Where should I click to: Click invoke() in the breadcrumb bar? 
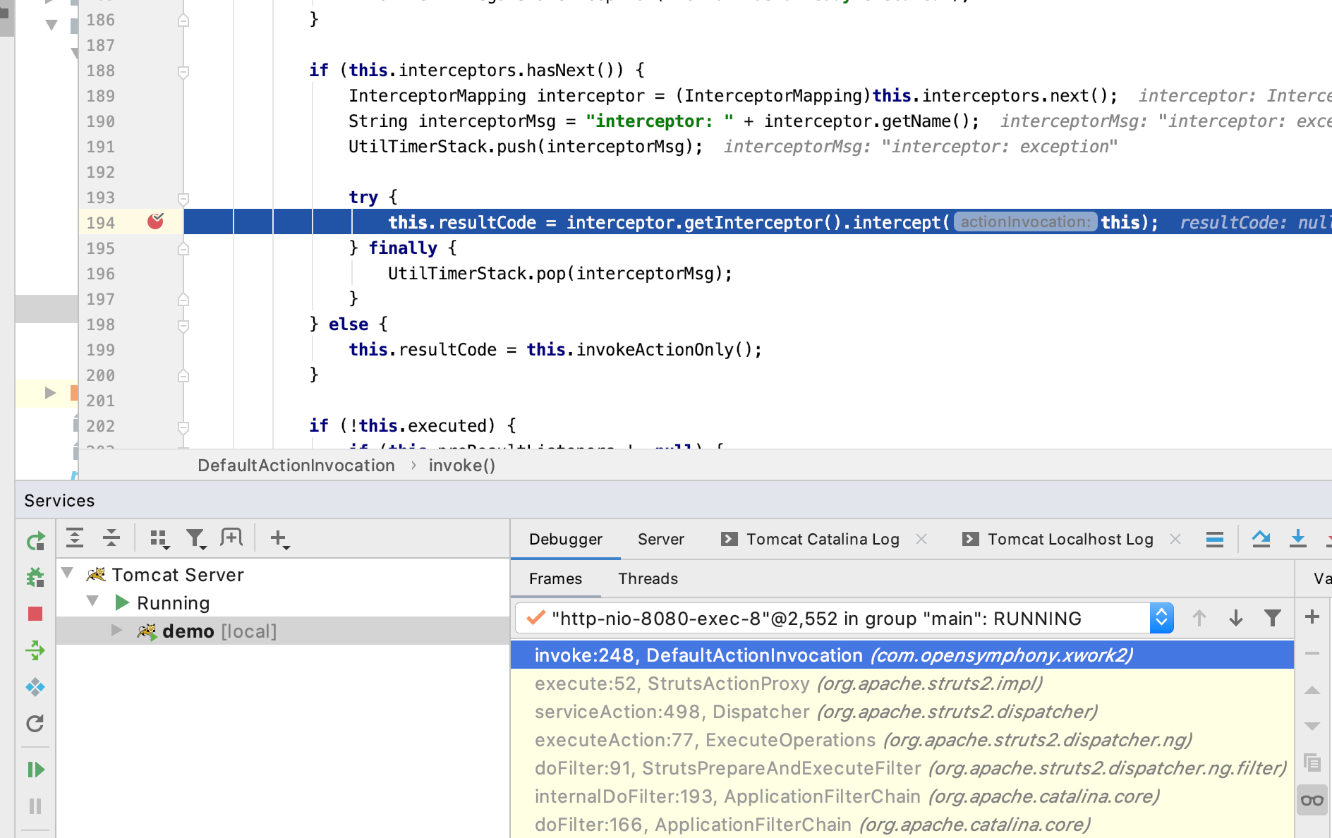(x=462, y=466)
